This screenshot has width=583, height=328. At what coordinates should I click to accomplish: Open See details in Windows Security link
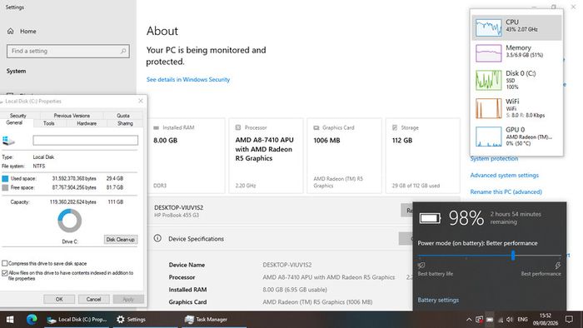[x=188, y=79]
